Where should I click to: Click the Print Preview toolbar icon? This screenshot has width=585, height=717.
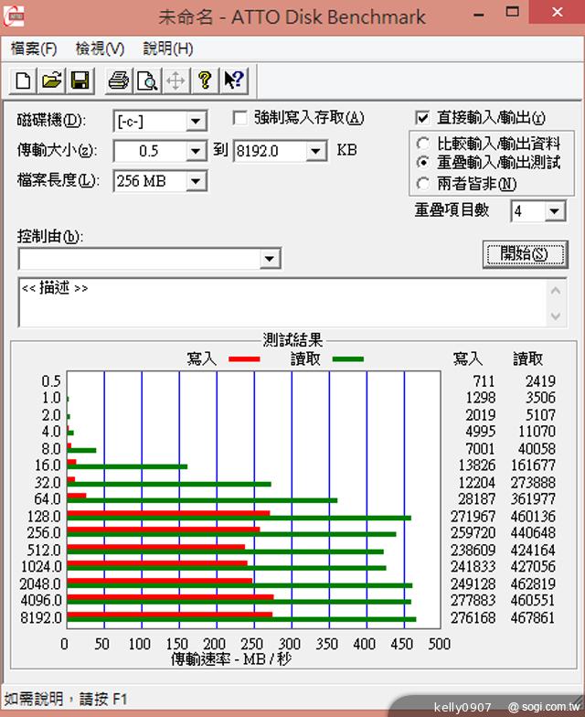147,80
